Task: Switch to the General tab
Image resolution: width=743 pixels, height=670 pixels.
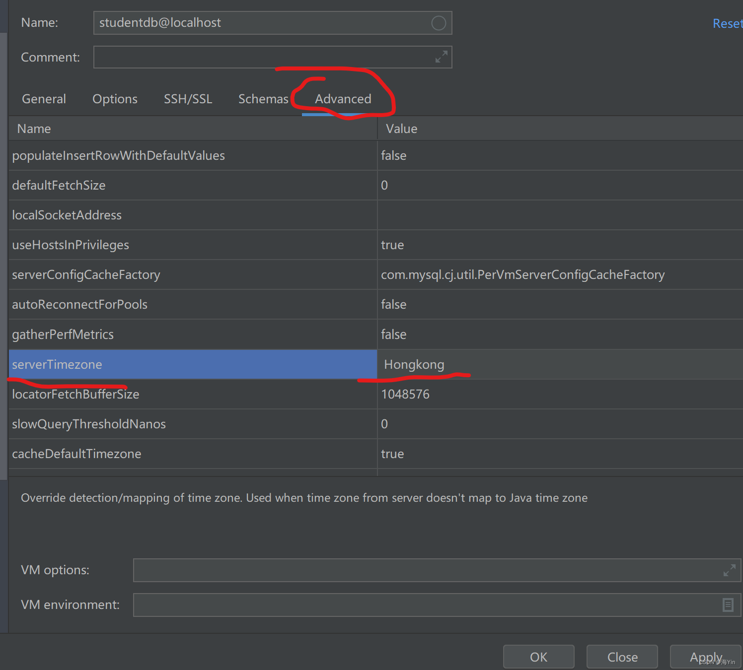Action: (44, 99)
